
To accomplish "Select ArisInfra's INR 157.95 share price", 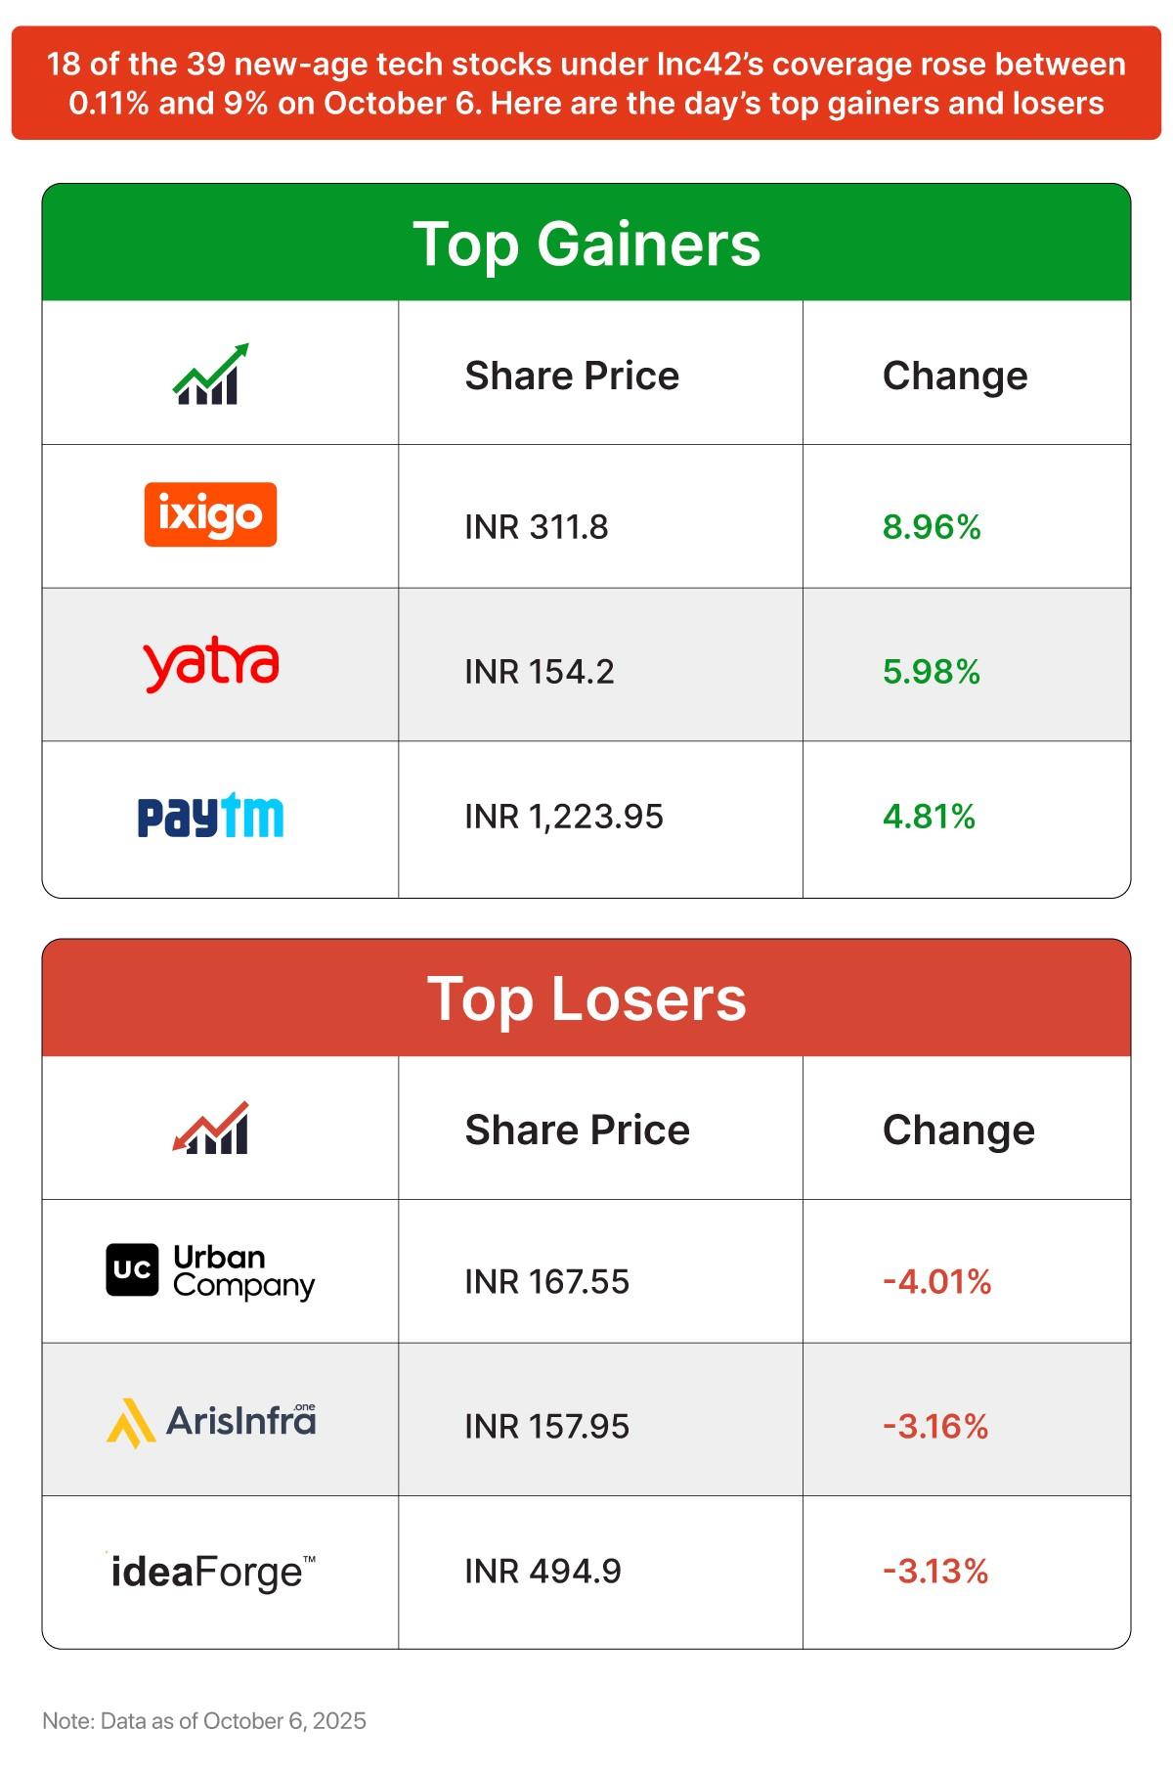I will tap(546, 1426).
